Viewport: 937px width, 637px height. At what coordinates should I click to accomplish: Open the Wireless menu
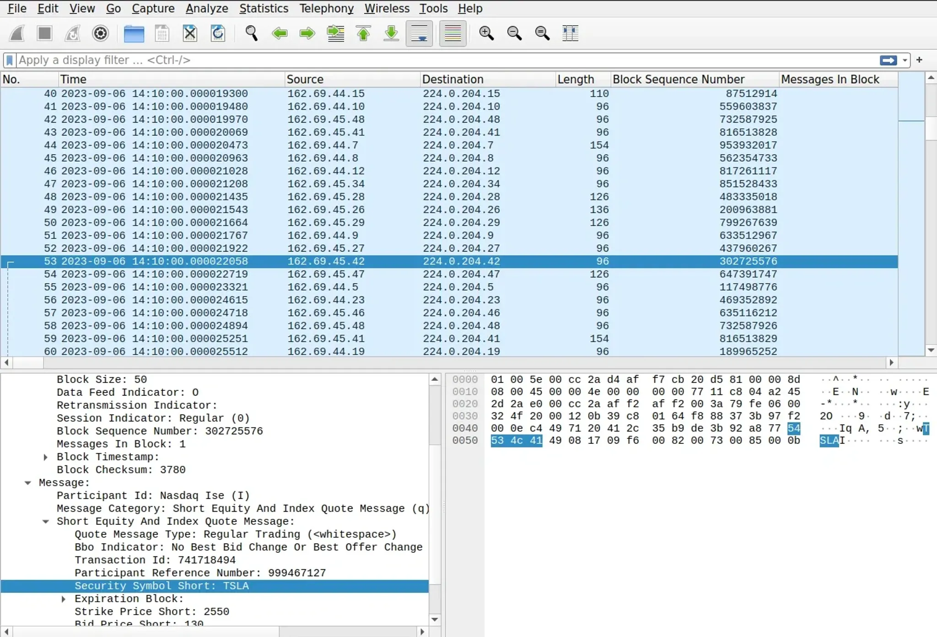tap(387, 8)
